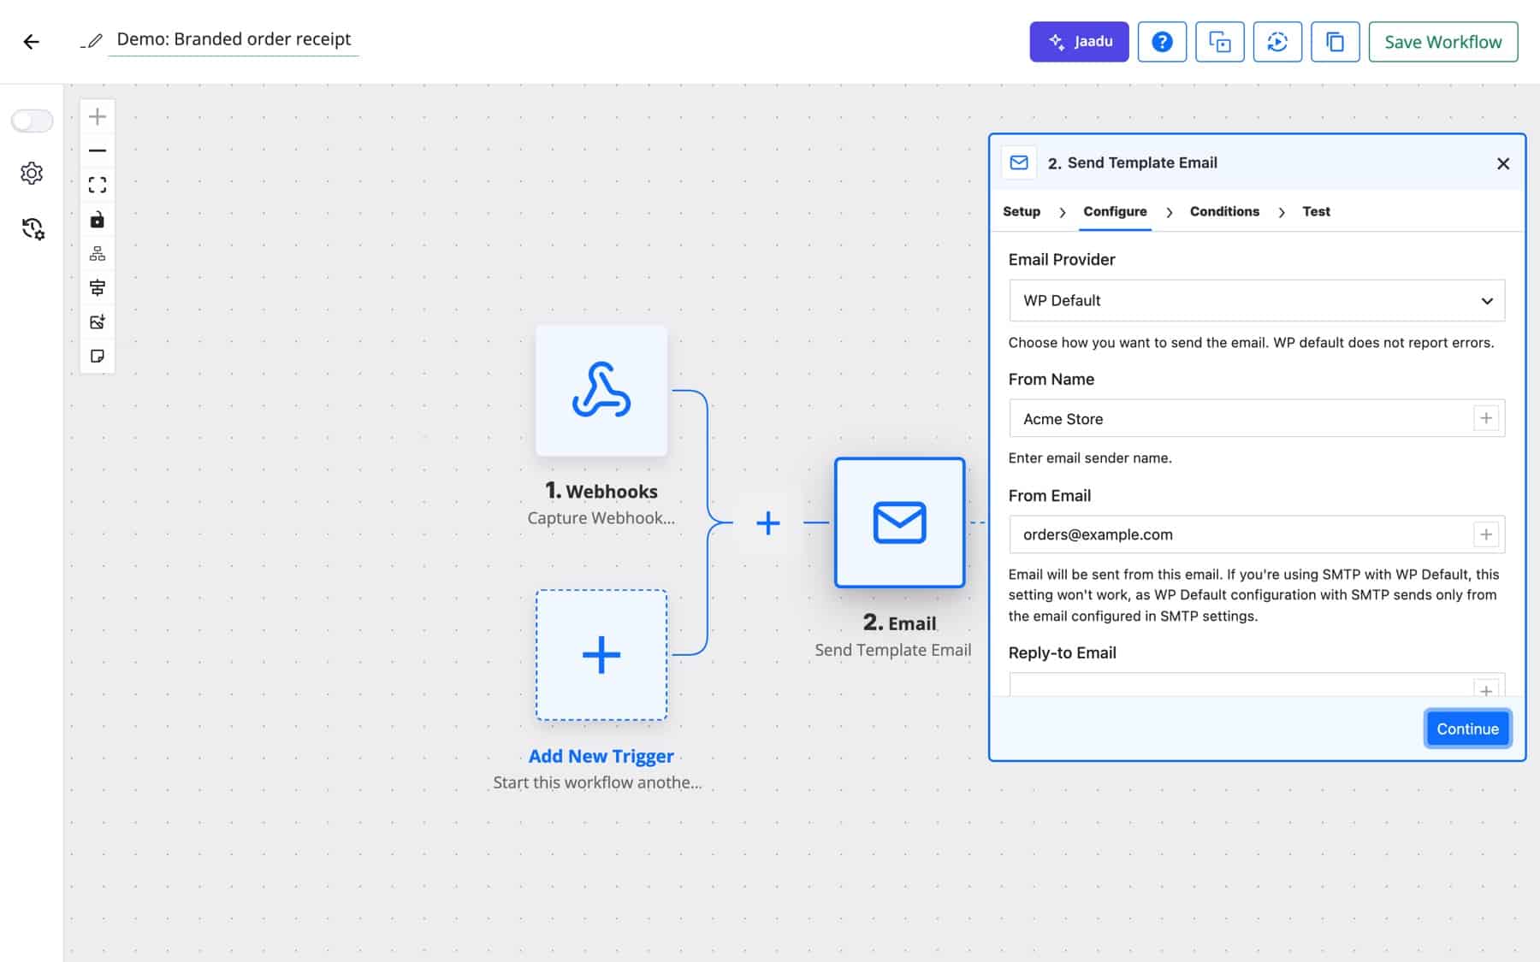Insert variable in From Name field

click(x=1486, y=418)
